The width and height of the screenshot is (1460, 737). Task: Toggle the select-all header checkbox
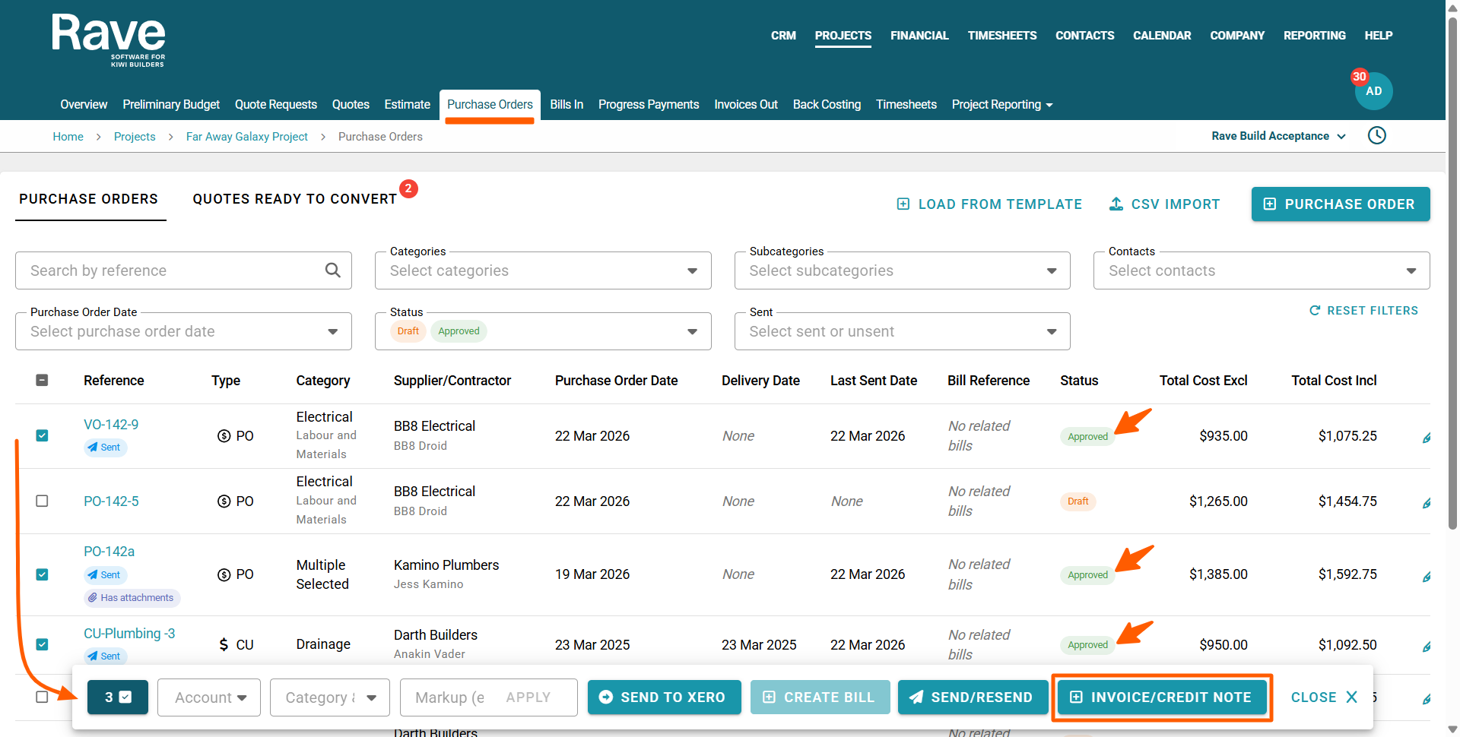[x=43, y=380]
